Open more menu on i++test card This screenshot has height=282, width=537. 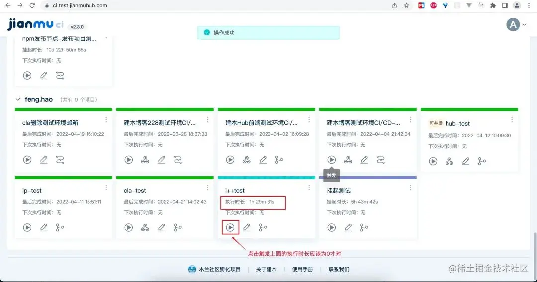(309, 188)
